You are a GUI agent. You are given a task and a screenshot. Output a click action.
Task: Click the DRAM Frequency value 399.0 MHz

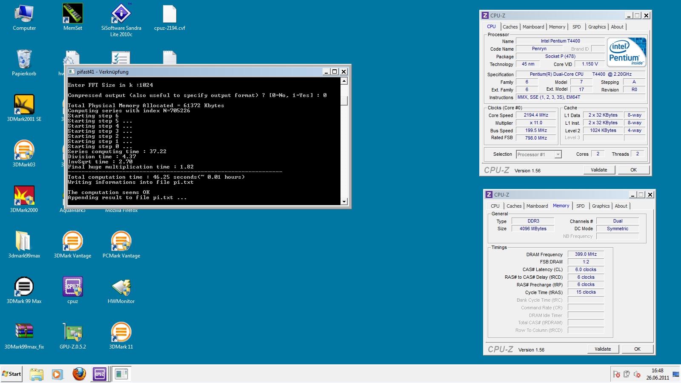[x=586, y=254]
